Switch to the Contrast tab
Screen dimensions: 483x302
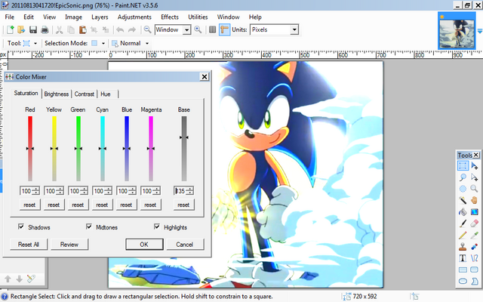pyautogui.click(x=84, y=94)
